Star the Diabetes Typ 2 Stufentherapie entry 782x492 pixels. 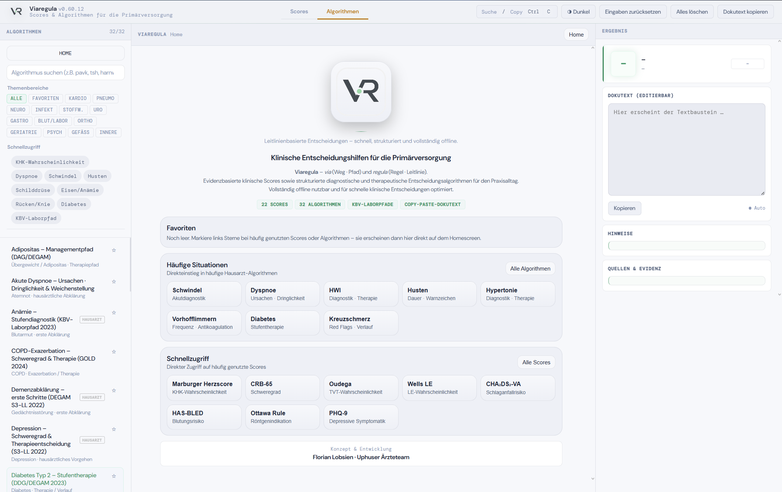114,476
